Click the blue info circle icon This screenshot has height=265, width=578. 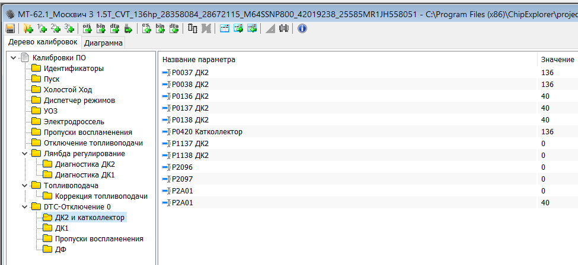(302, 28)
